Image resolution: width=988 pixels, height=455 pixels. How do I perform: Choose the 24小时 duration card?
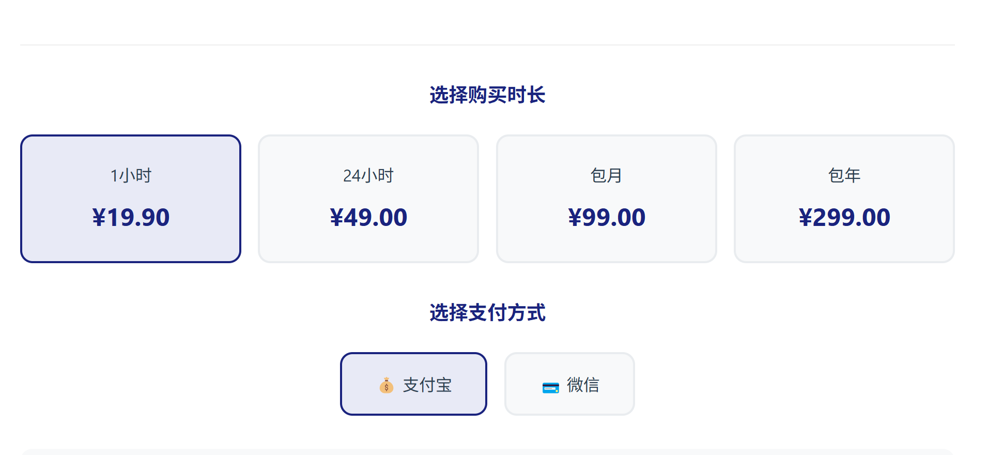tap(368, 199)
